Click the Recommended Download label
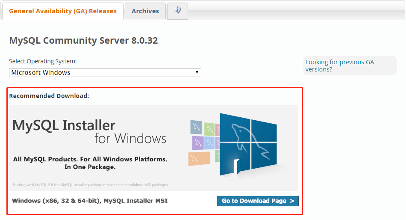Viewport: 406px width, 220px height. click(x=49, y=96)
